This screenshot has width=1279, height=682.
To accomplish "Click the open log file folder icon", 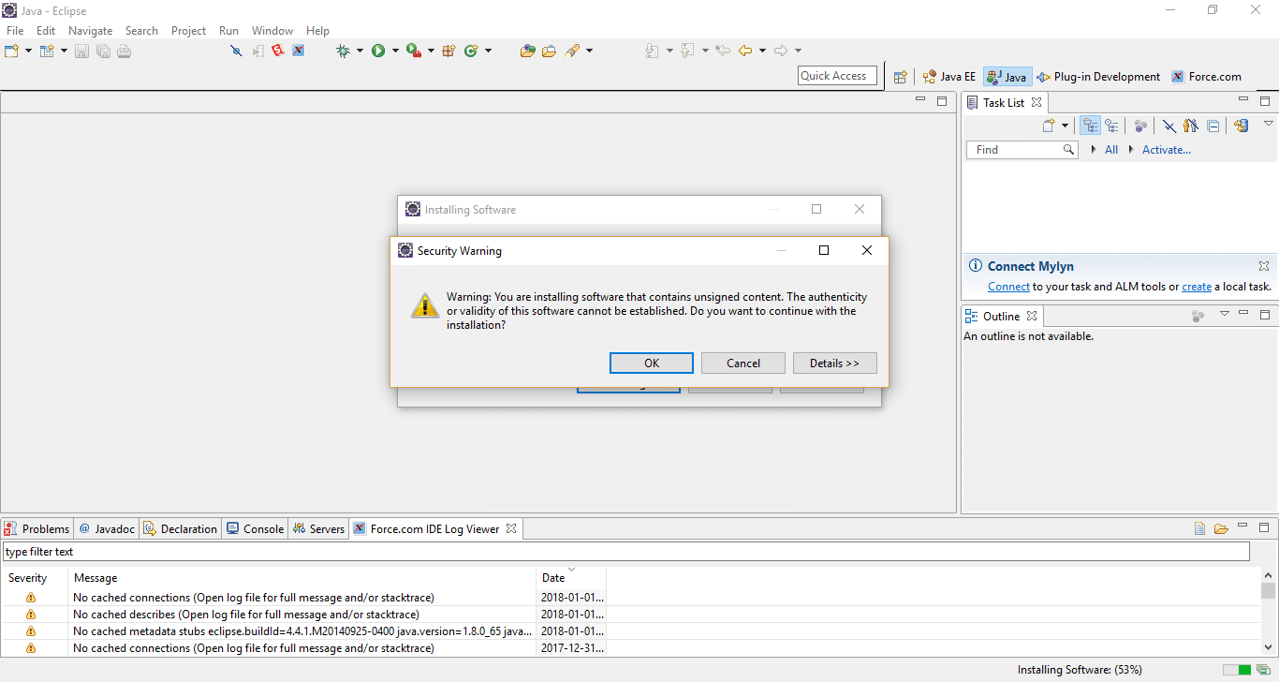I will [x=1221, y=529].
